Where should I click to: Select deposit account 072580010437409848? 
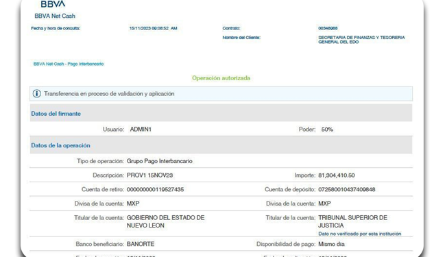347,189
